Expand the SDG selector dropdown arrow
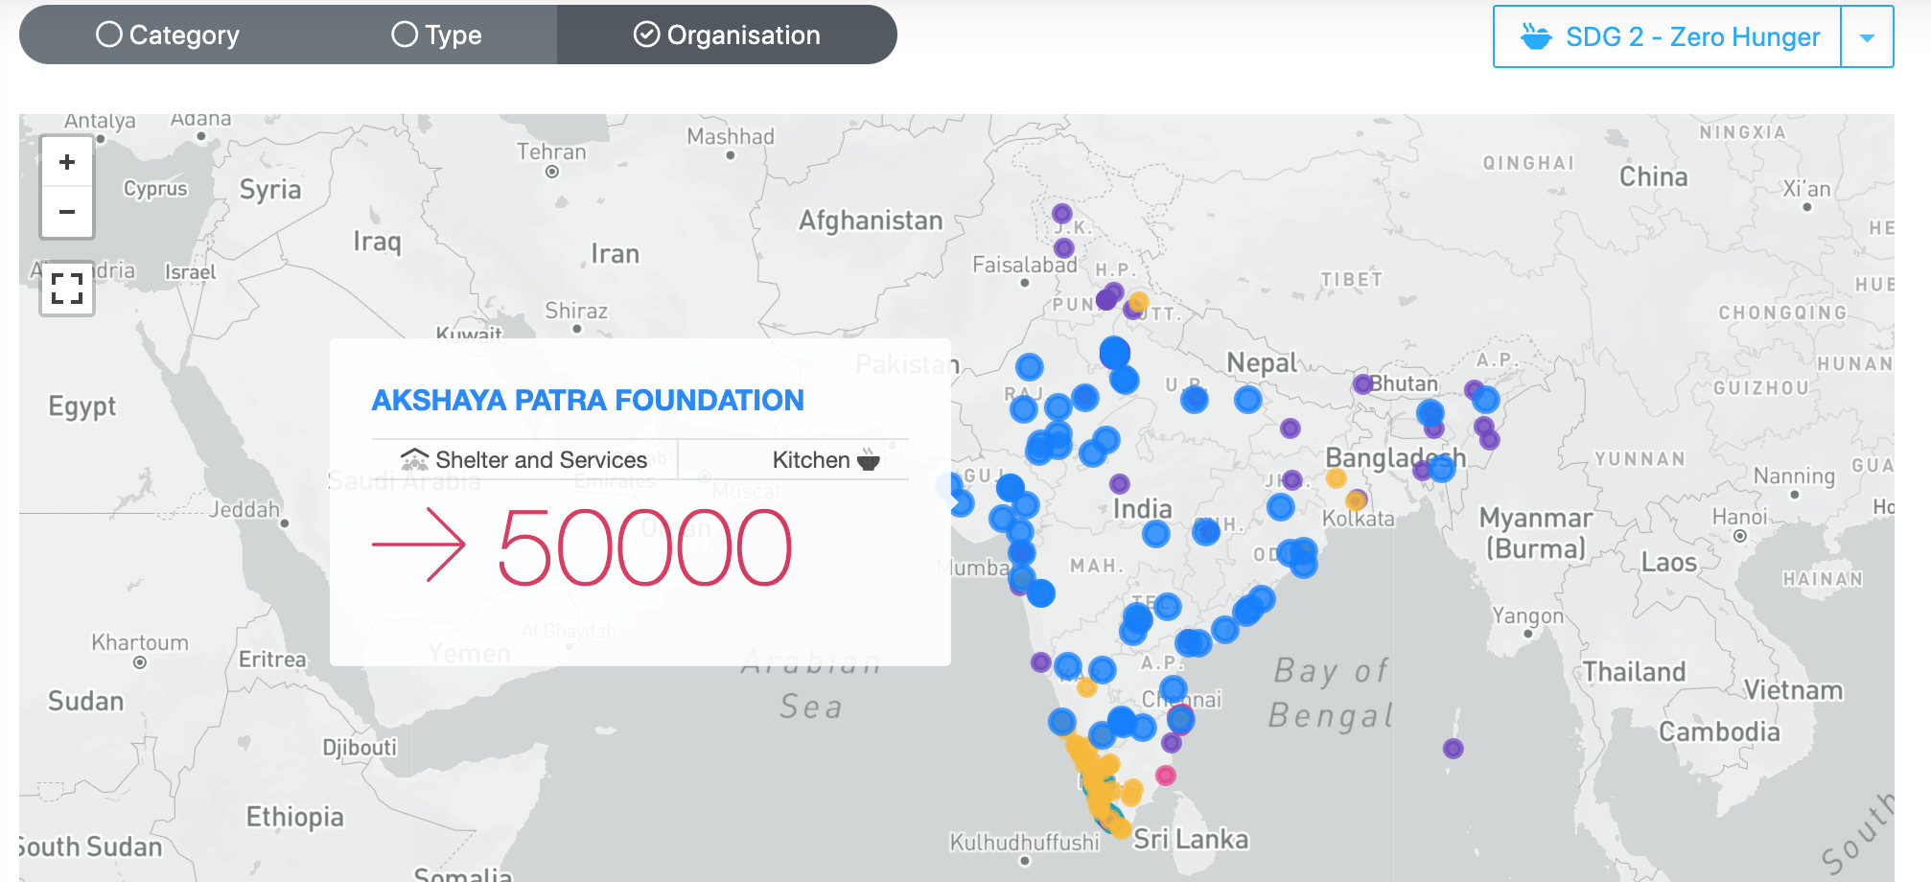Screen dimensions: 1931x882 [x=1867, y=37]
